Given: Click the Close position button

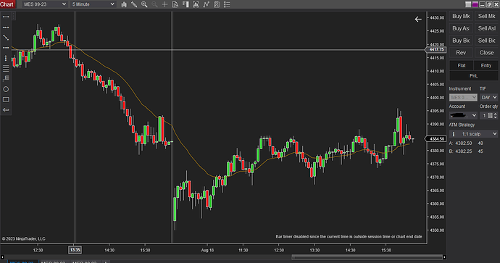Looking at the screenshot, I should tap(486, 53).
